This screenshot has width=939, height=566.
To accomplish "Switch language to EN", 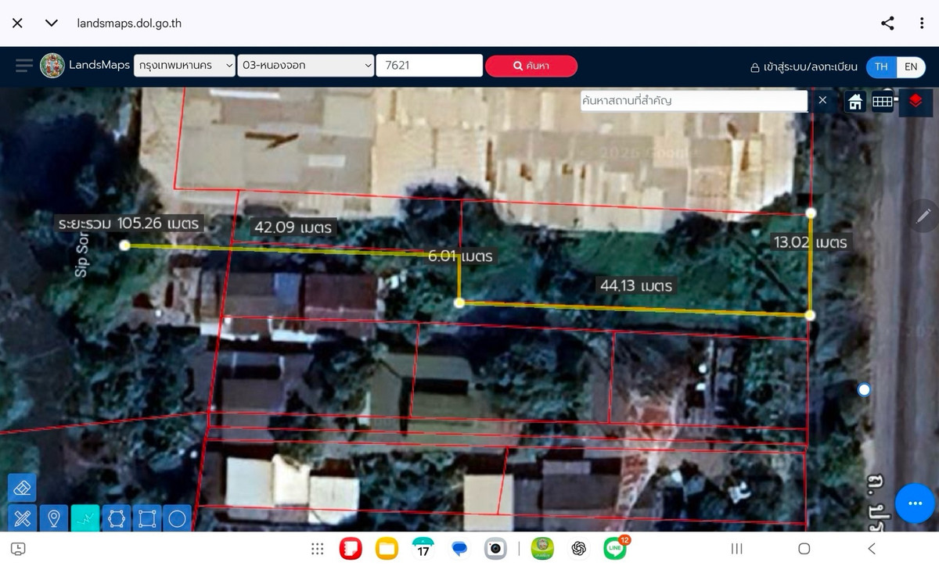I will coord(911,66).
